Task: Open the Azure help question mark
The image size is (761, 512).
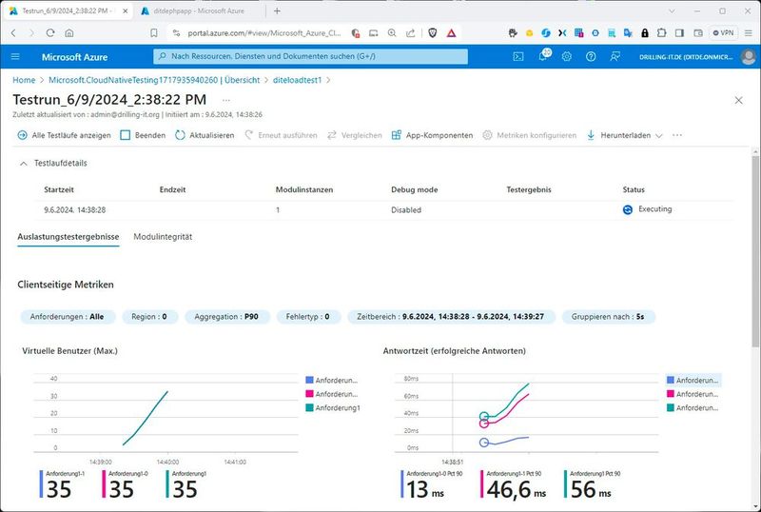Action: point(591,57)
